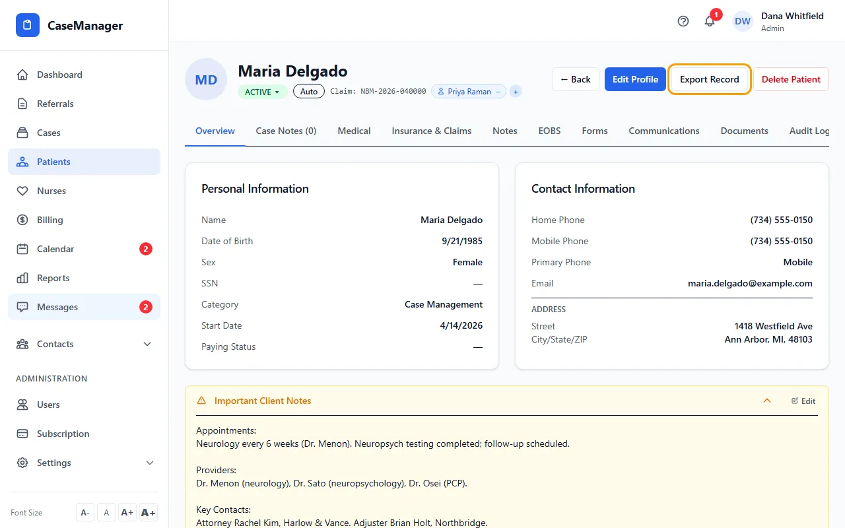This screenshot has width=845, height=528.
Task: Open the Documents tab
Action: click(x=745, y=131)
